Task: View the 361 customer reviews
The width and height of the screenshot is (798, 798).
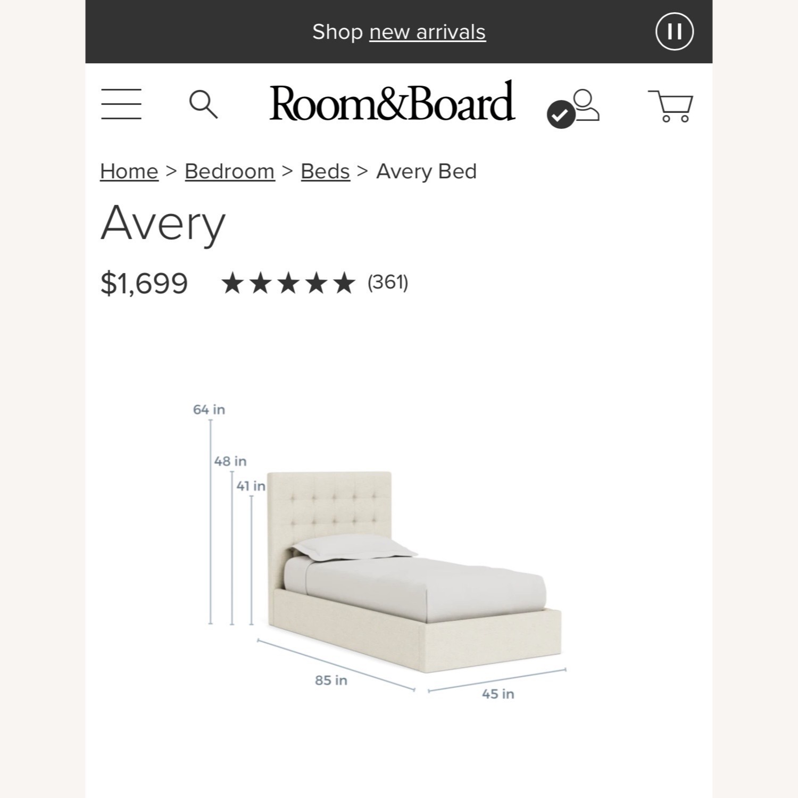Action: (387, 283)
